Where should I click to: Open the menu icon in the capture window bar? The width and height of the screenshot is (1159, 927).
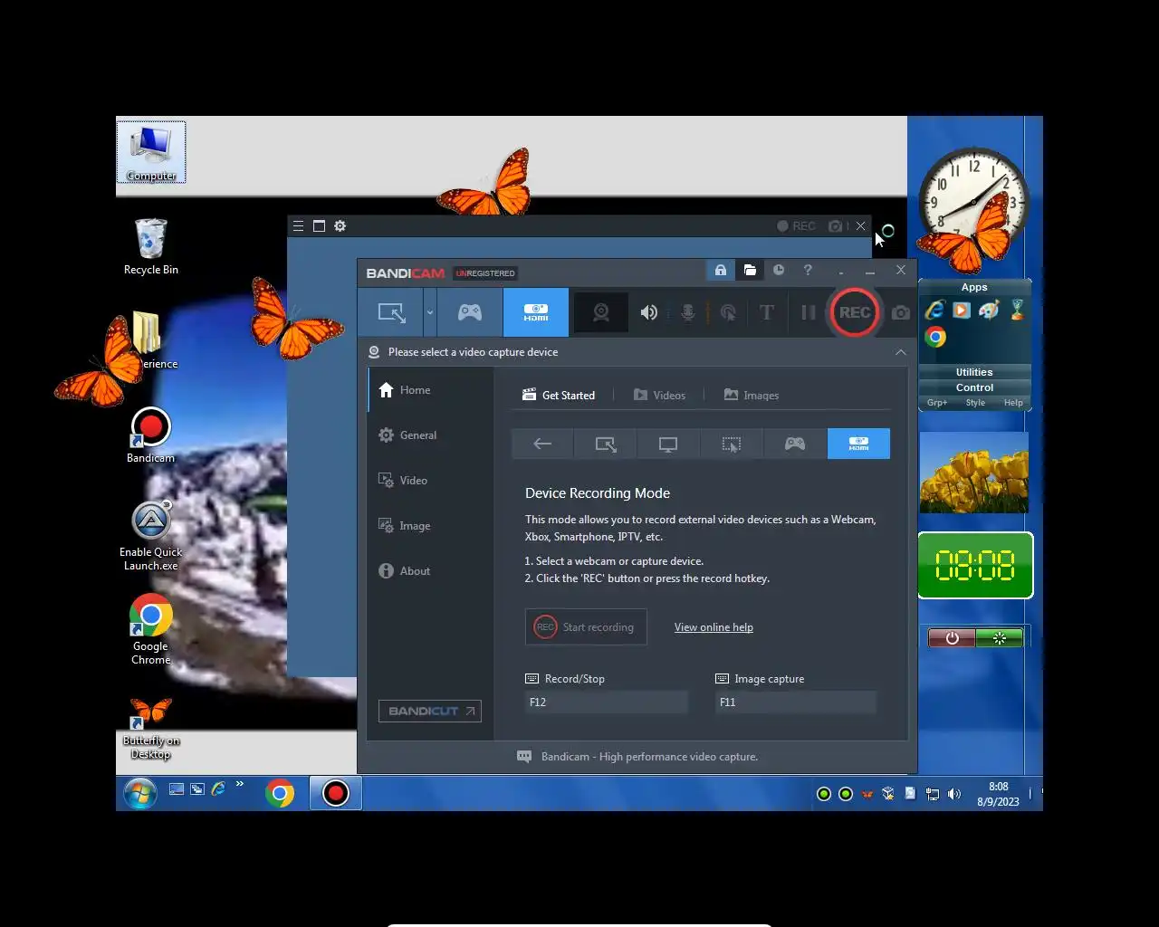(x=298, y=226)
